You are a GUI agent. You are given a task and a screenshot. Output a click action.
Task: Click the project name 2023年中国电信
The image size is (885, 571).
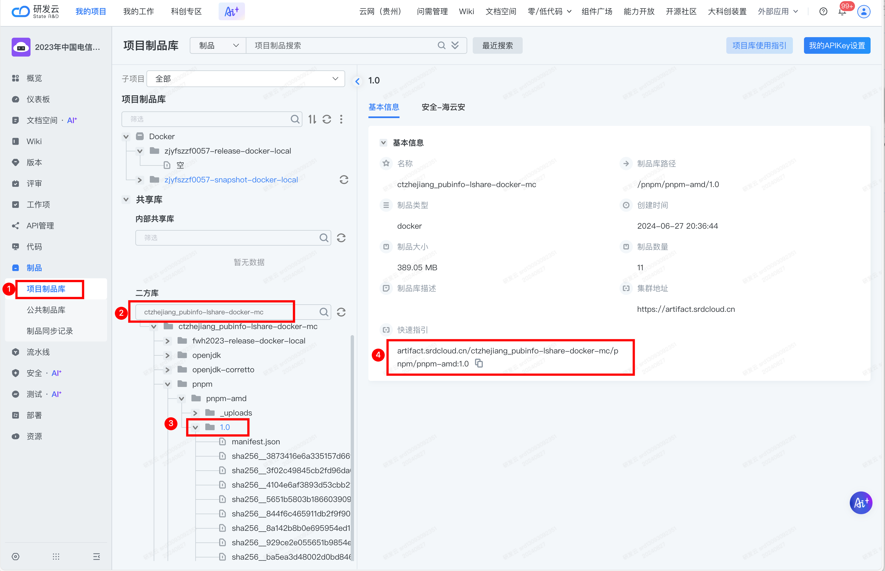pos(67,47)
